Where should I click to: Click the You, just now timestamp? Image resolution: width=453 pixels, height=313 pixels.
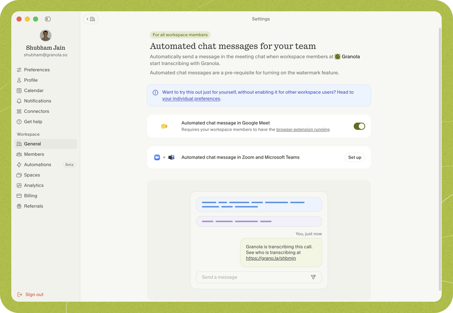pos(309,234)
